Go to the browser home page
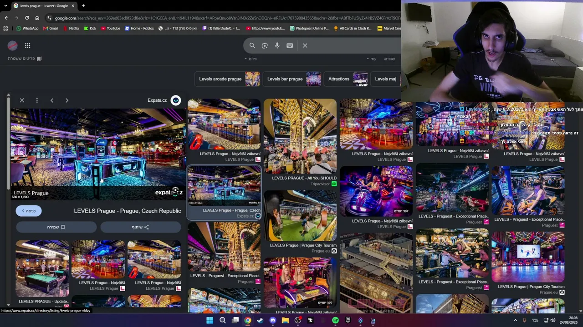This screenshot has width=583, height=327. click(x=37, y=18)
